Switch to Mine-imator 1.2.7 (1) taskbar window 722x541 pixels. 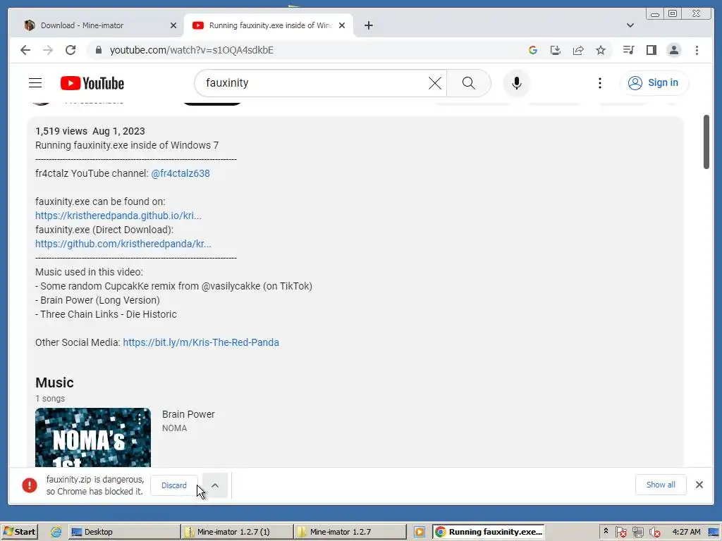237,532
